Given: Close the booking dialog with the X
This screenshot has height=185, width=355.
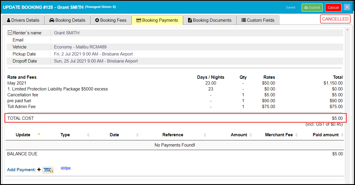Looking at the screenshot, I should pyautogui.click(x=347, y=7).
